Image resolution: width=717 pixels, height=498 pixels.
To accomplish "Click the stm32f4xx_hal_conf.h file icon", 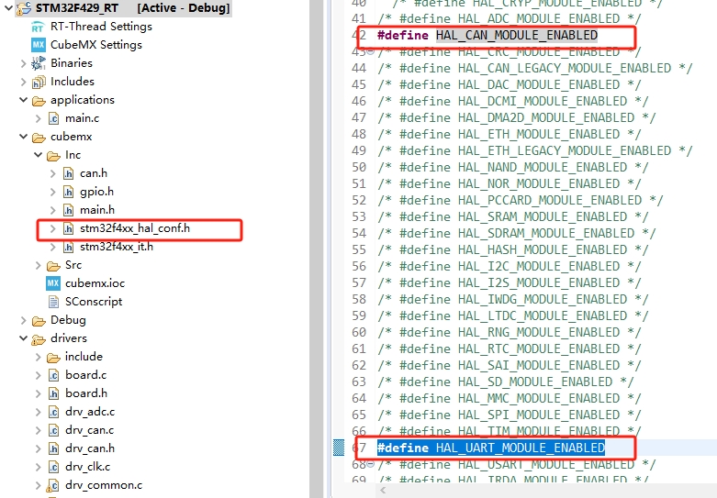I will click(x=68, y=228).
